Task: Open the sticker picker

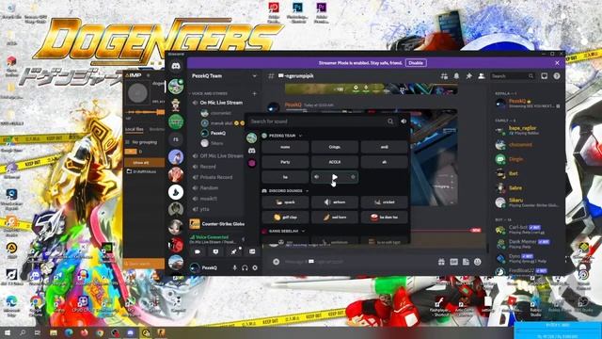Action: [466, 262]
